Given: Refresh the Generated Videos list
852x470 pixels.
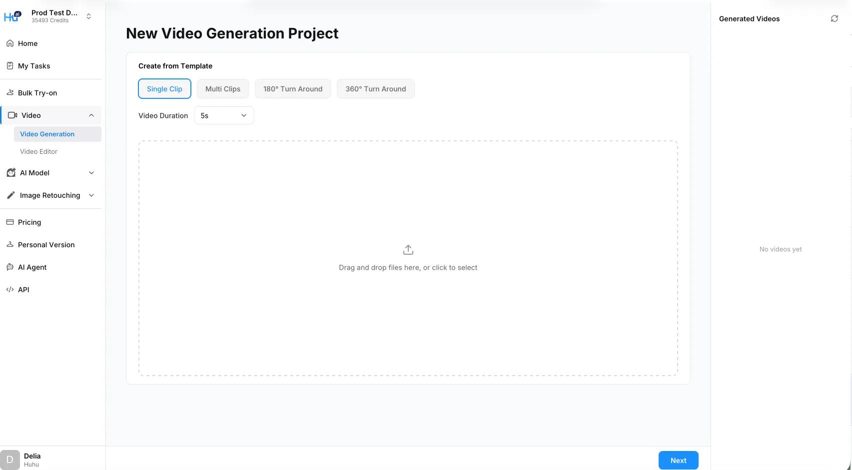Looking at the screenshot, I should 835,18.
